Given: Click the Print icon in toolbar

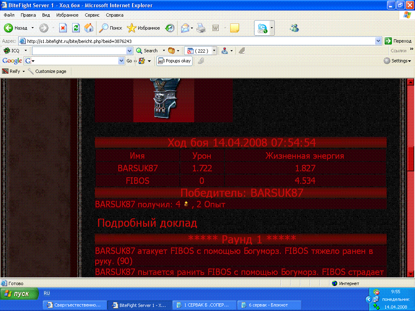Looking at the screenshot, I should (x=201, y=28).
